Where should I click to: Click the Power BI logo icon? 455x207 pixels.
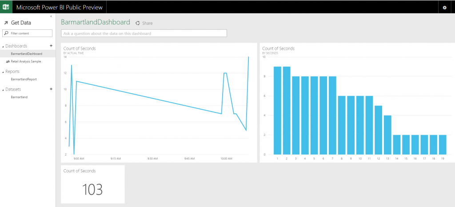(x=6, y=7)
